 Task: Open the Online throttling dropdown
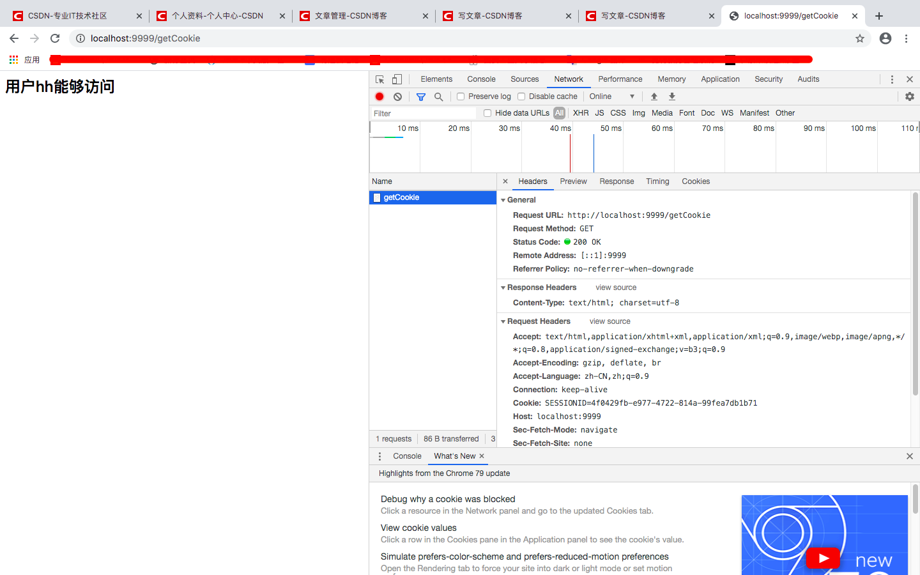pos(611,96)
